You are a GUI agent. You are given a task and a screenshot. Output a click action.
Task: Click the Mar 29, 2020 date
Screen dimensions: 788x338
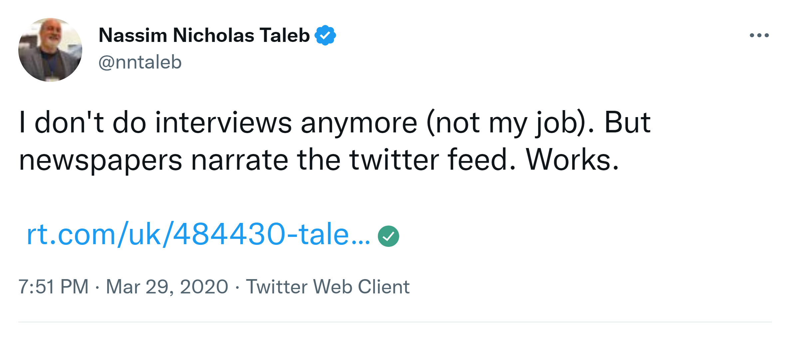click(x=167, y=287)
